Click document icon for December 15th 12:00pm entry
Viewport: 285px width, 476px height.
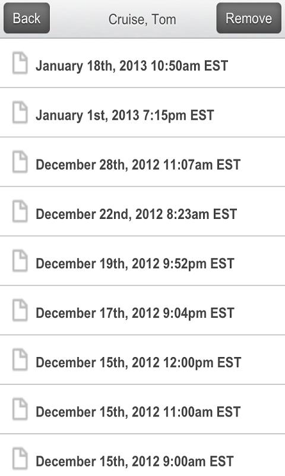(x=20, y=360)
